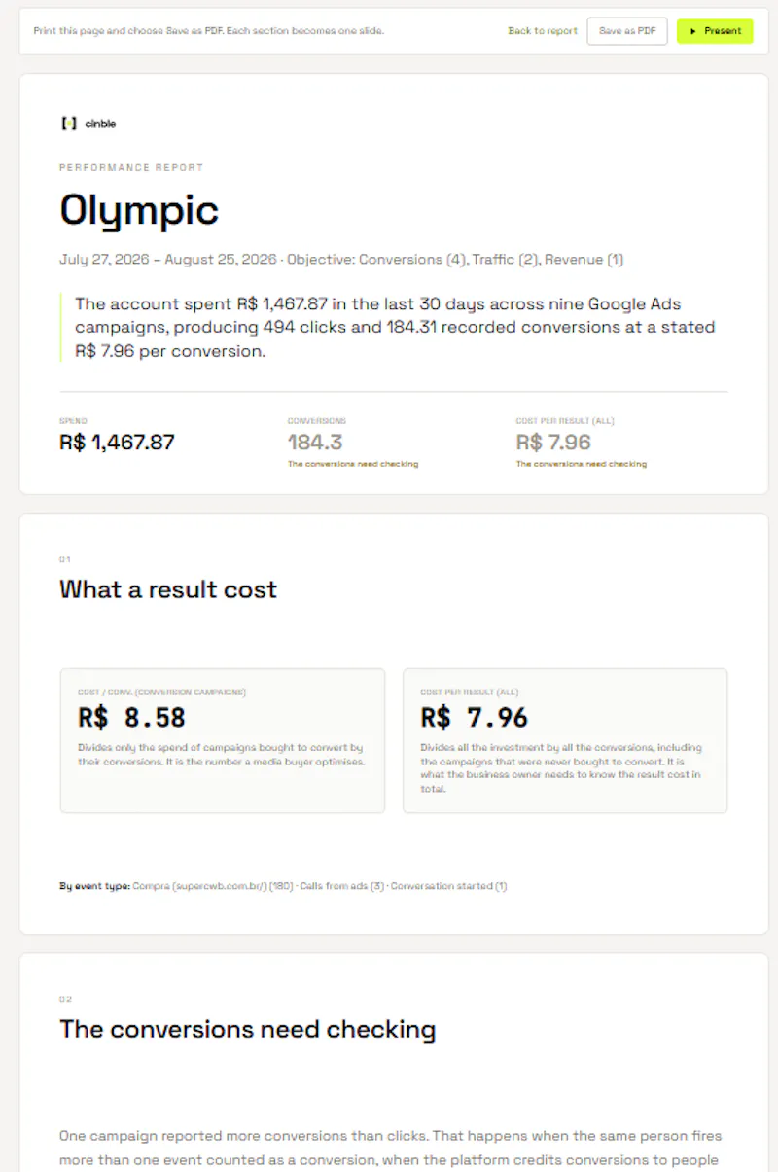Click the warning note under Cost per result metric

(582, 464)
